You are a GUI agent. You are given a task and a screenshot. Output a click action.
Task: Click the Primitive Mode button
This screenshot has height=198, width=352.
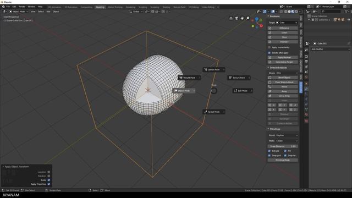tap(283, 160)
